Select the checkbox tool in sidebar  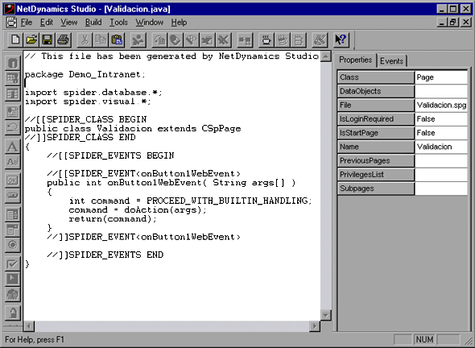pyautogui.click(x=13, y=263)
